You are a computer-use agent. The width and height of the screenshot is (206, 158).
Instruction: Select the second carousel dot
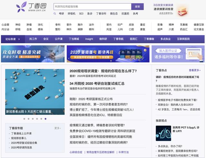point(29,119)
